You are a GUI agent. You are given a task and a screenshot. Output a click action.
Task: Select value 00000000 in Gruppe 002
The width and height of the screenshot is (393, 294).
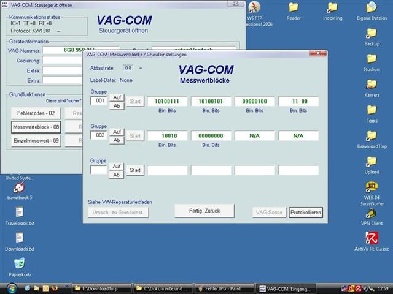coord(211,136)
